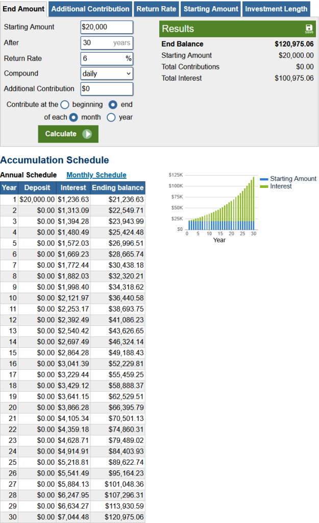319x523 pixels.
Task: Choose the 'month' radio option
Action: (x=73, y=117)
